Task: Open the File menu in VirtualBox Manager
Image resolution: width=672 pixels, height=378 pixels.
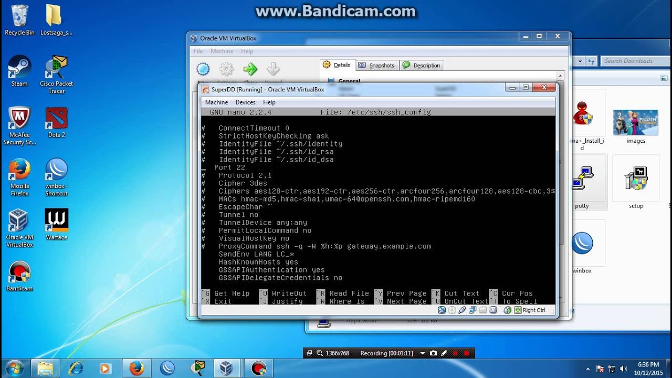Action: tap(198, 51)
